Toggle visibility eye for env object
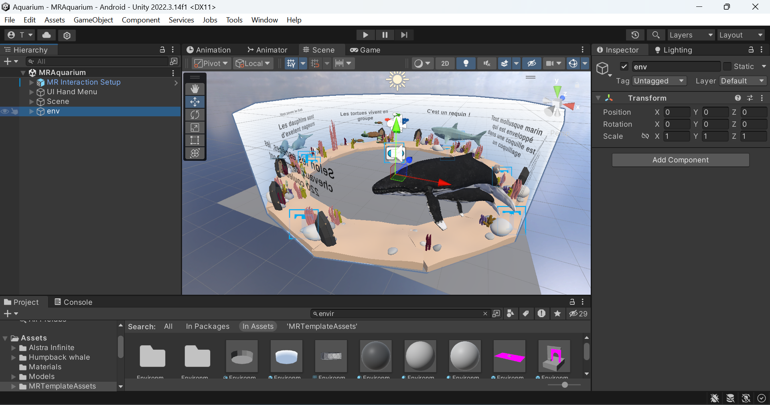The width and height of the screenshot is (770, 405). tap(5, 111)
